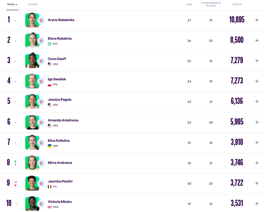This screenshot has width=264, height=212.
Task: Click the star icon beside Mirra Andreeva
Action: tap(41, 163)
